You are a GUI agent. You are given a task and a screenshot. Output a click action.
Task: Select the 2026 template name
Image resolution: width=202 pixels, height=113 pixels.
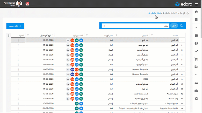pyautogui.click(x=146, y=79)
